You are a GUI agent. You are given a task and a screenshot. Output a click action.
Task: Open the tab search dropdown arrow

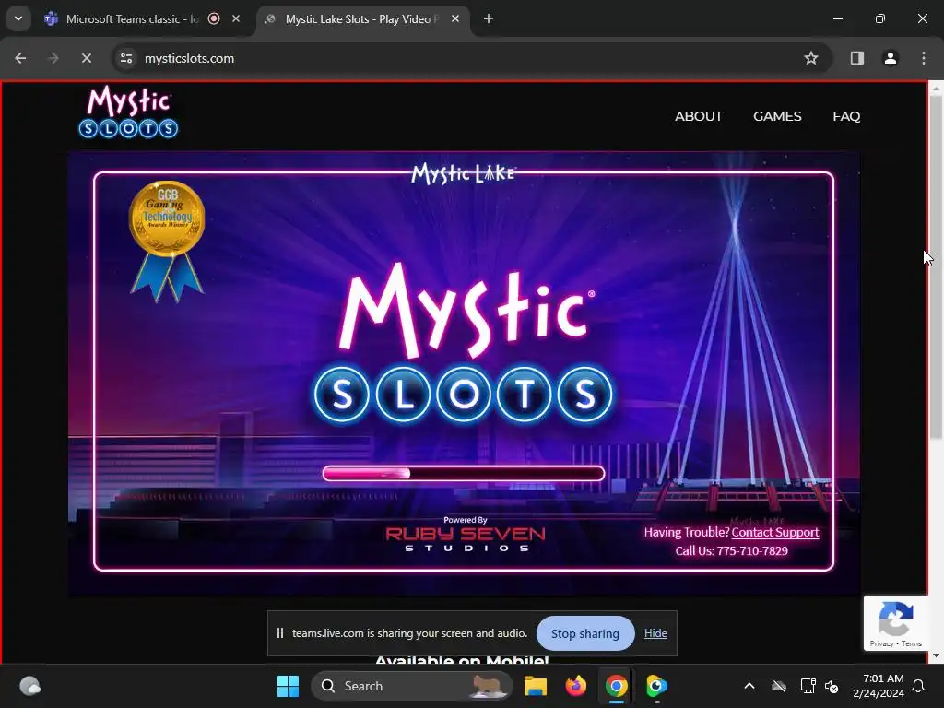click(x=18, y=18)
